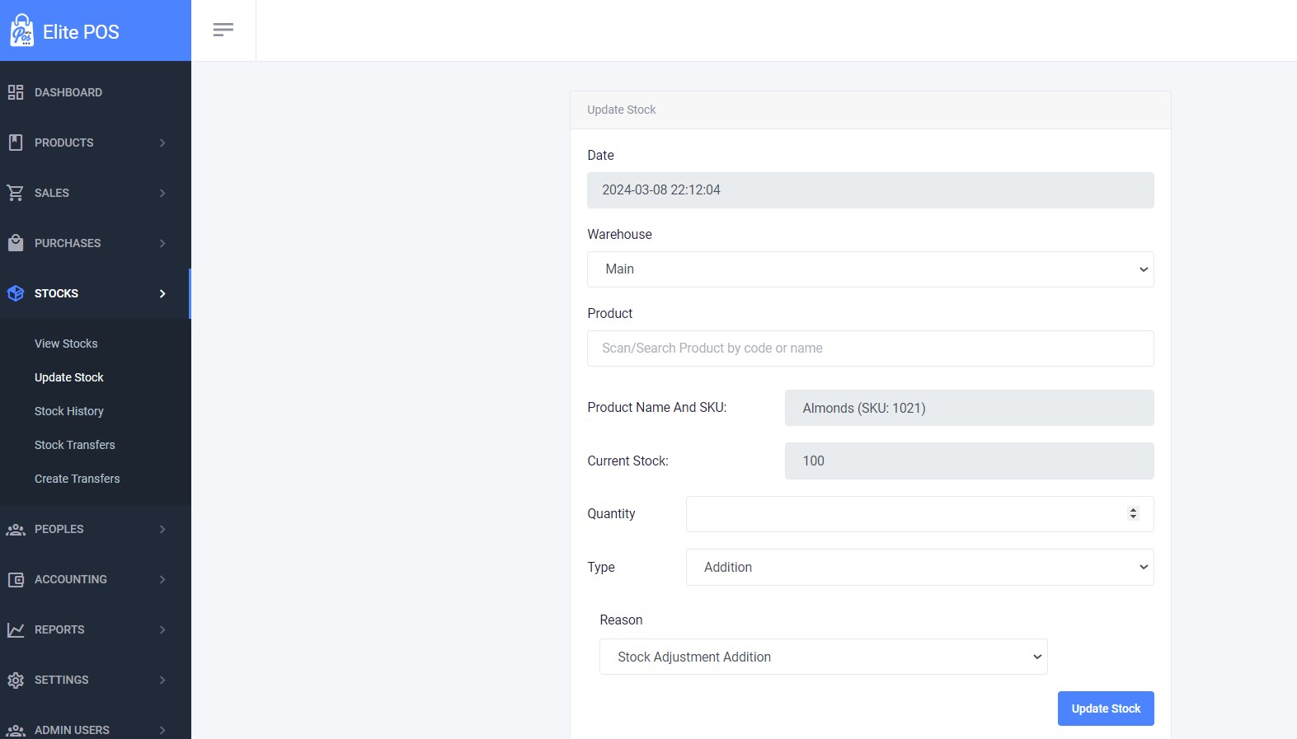
Task: Go to View Stocks submenu link
Action: [x=66, y=344]
